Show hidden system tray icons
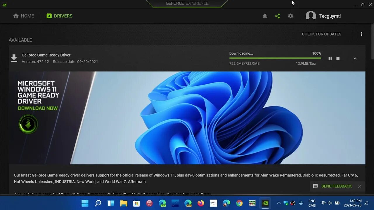Viewport: 374px width, 210px height. [x=278, y=203]
